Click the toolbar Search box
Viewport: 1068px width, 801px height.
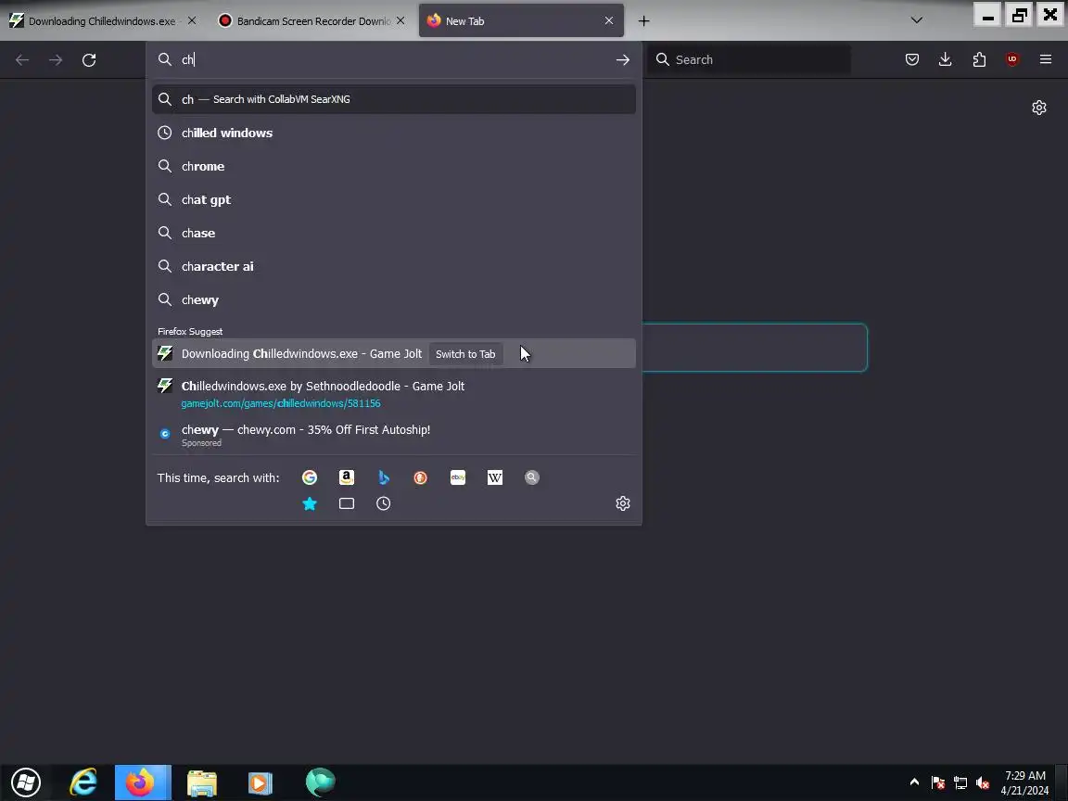point(748,60)
